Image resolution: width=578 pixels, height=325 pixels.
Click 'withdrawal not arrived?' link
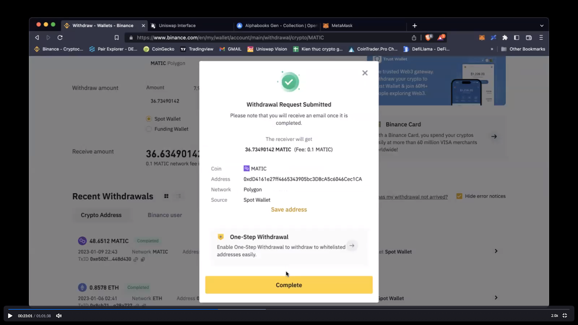tap(413, 197)
